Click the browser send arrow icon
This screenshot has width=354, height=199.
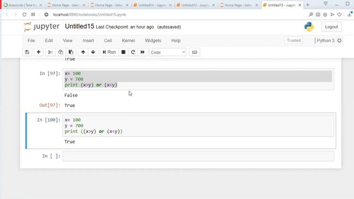332,15
